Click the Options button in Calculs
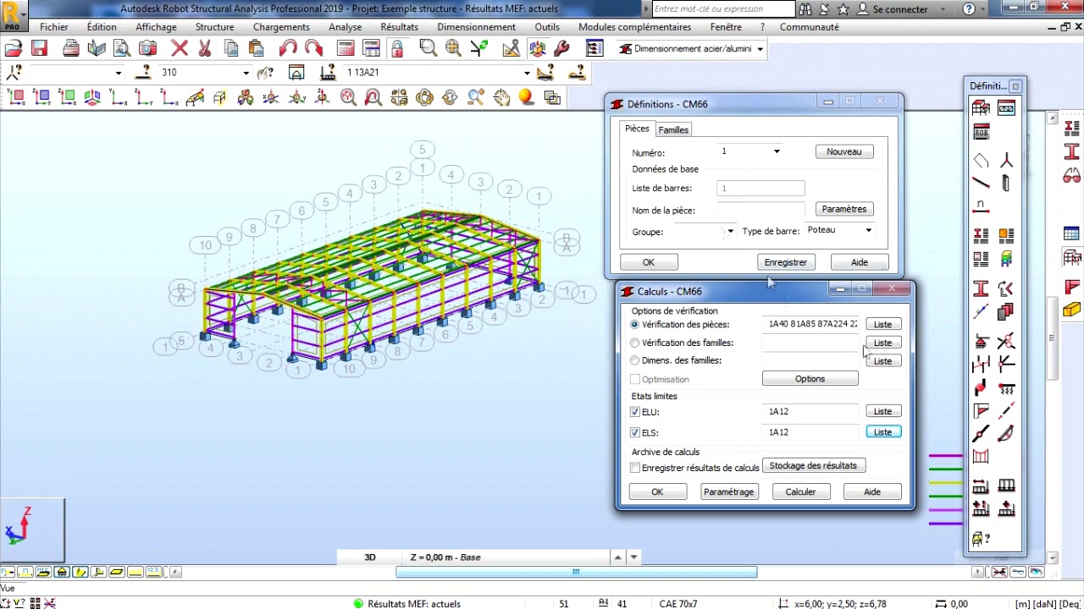Image resolution: width=1084 pixels, height=609 pixels. coord(810,379)
